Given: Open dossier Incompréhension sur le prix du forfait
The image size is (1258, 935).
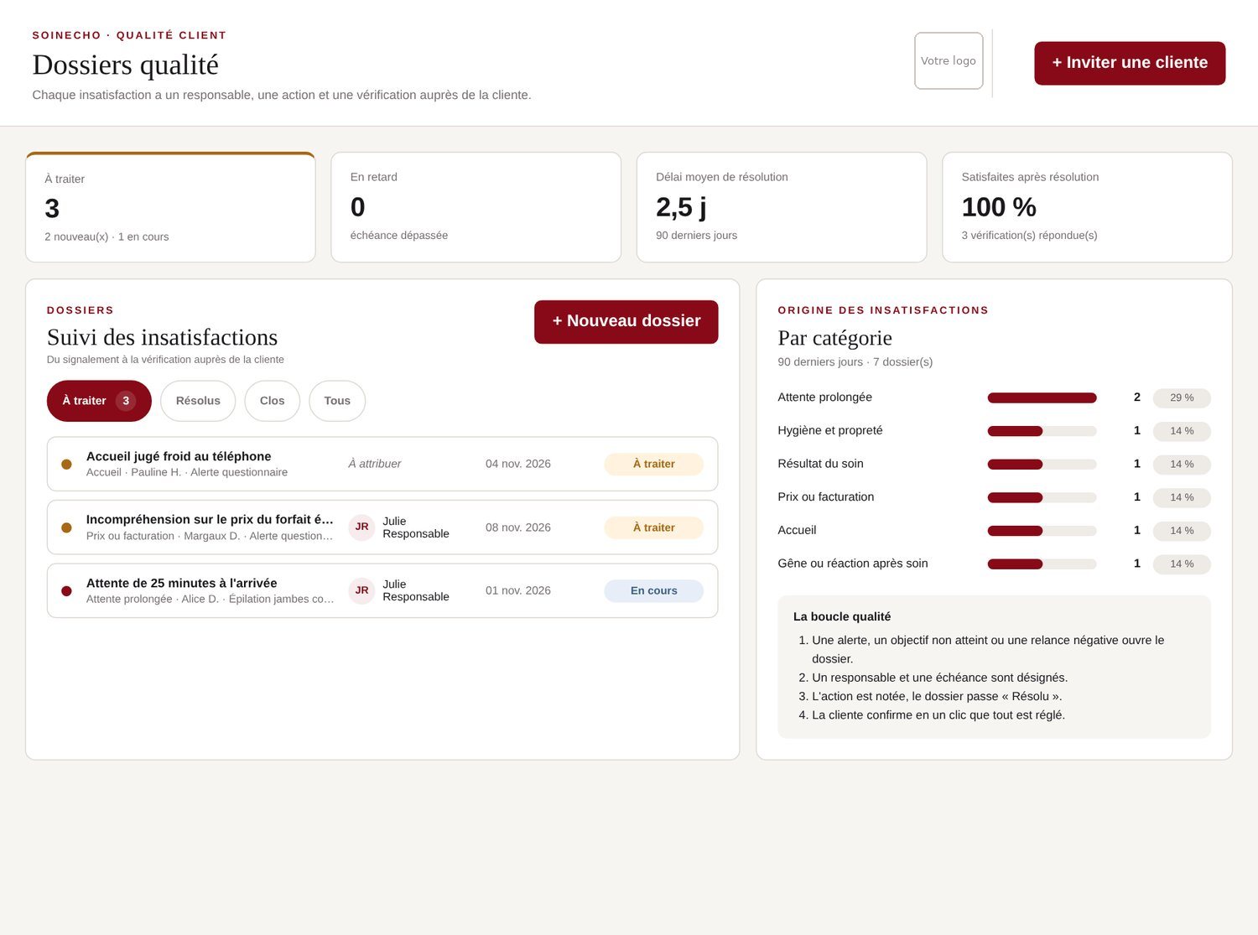Looking at the screenshot, I should pyautogui.click(x=382, y=527).
